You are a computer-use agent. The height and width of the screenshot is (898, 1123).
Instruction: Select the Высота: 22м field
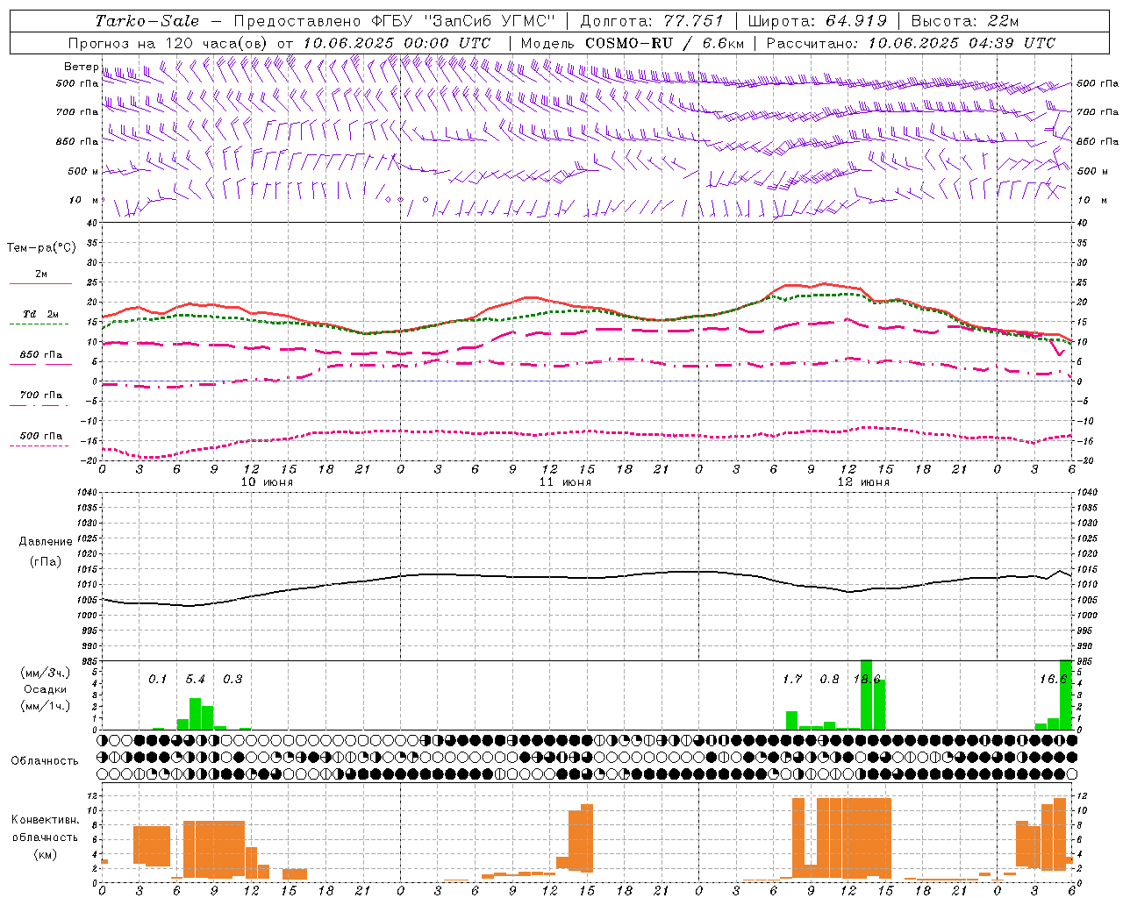pyautogui.click(x=965, y=21)
